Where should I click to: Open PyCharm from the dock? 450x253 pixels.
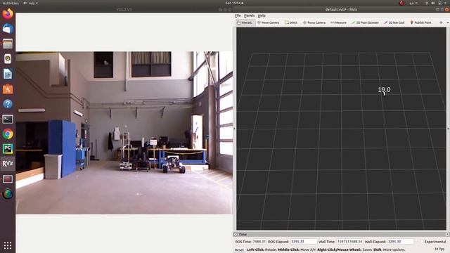point(8,149)
